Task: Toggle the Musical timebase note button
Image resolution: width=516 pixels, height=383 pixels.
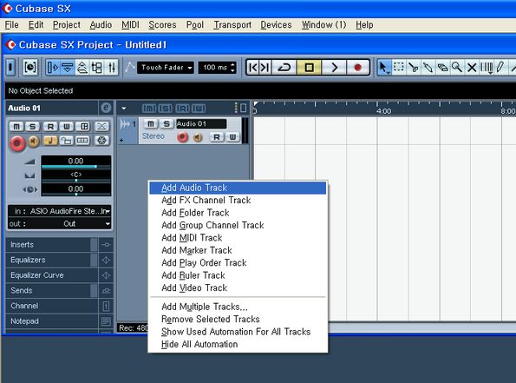Action: pyautogui.click(x=50, y=141)
